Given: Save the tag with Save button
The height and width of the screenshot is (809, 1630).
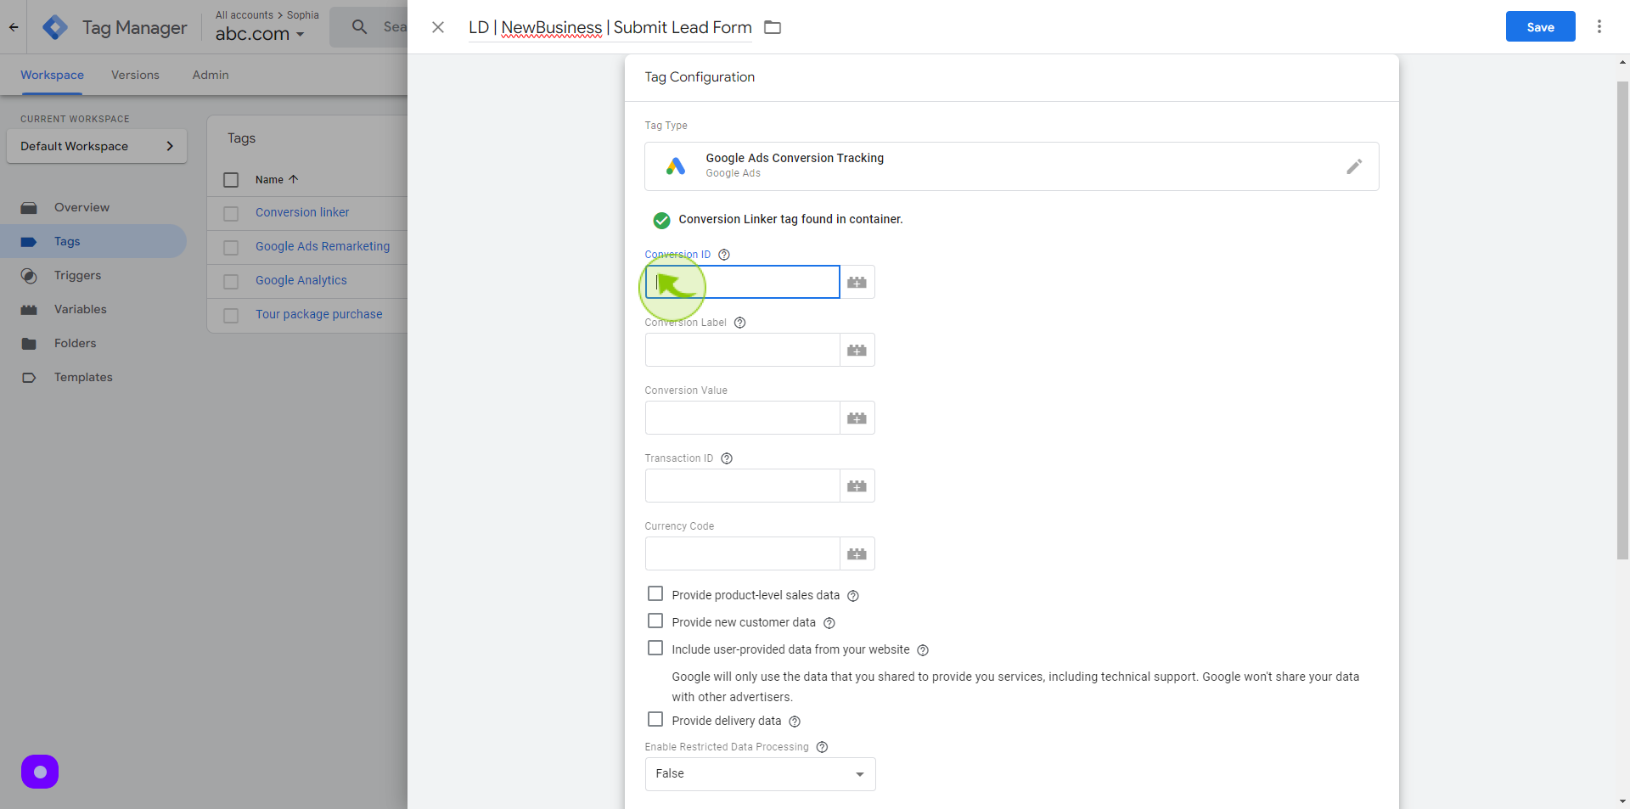Looking at the screenshot, I should click(x=1540, y=26).
